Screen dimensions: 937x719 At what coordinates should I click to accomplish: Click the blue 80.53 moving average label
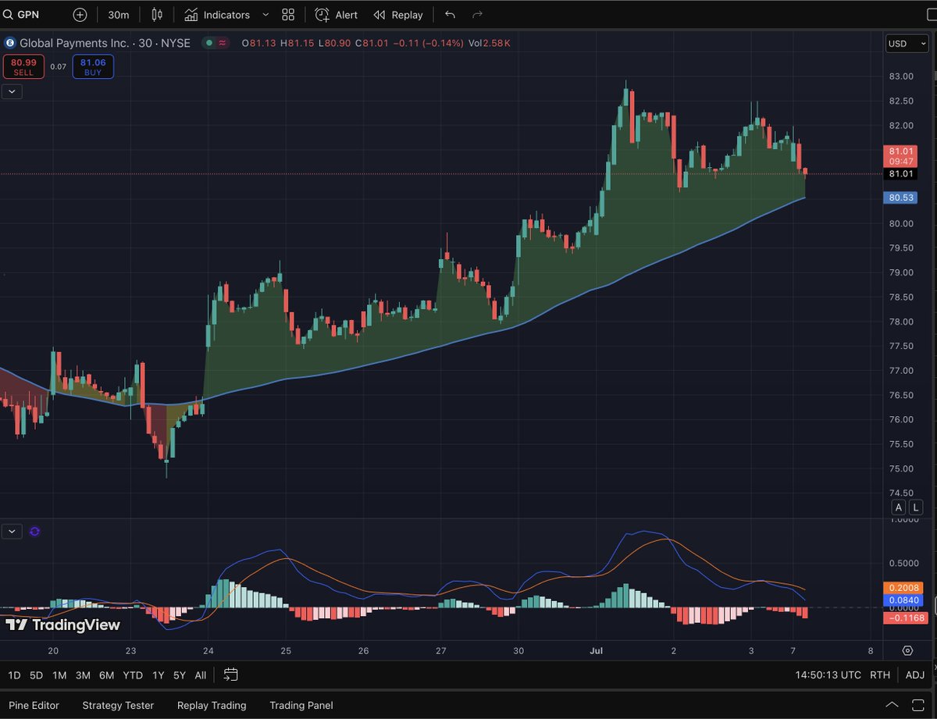(901, 198)
